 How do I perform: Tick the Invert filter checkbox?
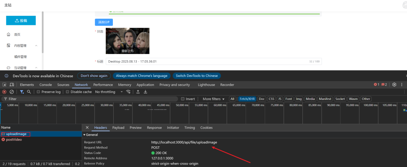pyautogui.click(x=183, y=99)
